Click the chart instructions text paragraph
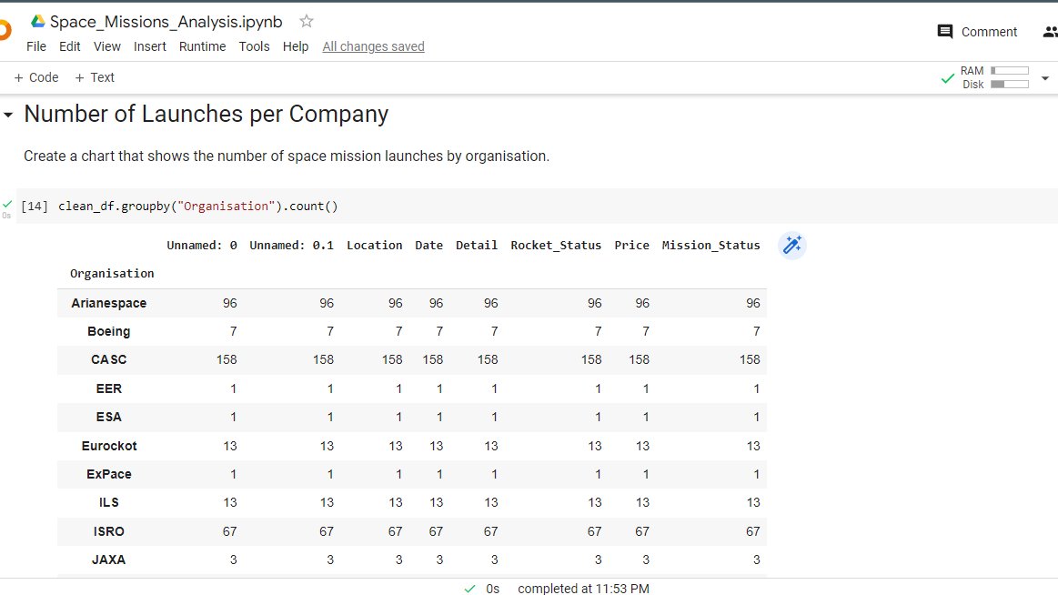The height and width of the screenshot is (595, 1058). coord(286,156)
